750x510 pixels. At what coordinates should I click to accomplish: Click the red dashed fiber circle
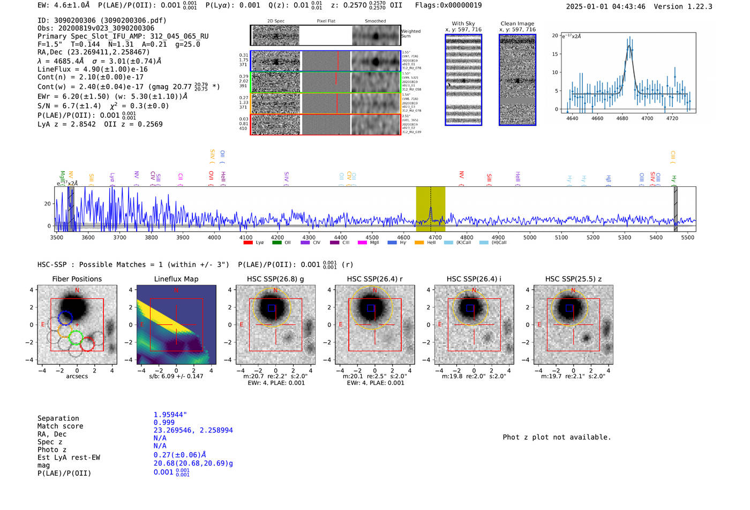87,344
